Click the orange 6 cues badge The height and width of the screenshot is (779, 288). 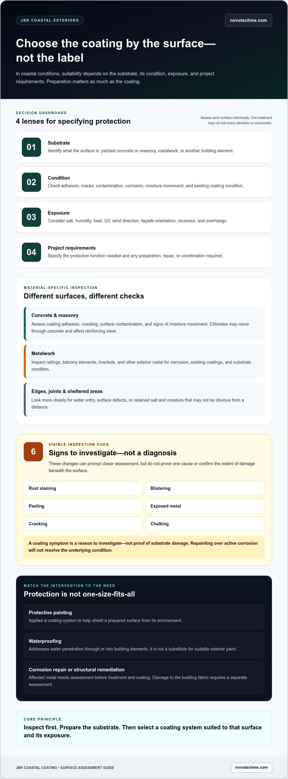pos(33,452)
